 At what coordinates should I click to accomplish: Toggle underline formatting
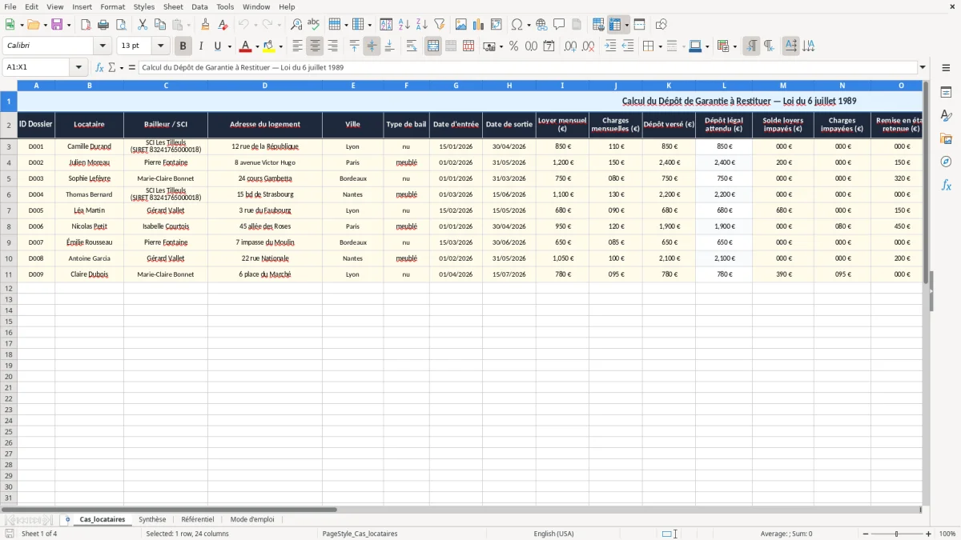point(217,46)
